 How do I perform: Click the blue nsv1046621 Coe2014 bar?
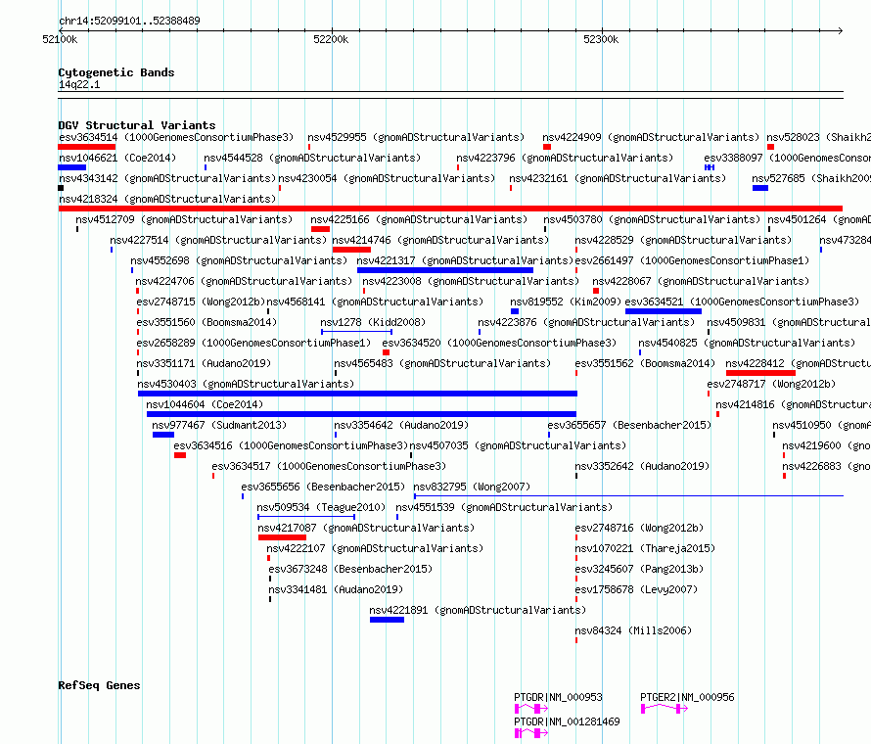[72, 167]
